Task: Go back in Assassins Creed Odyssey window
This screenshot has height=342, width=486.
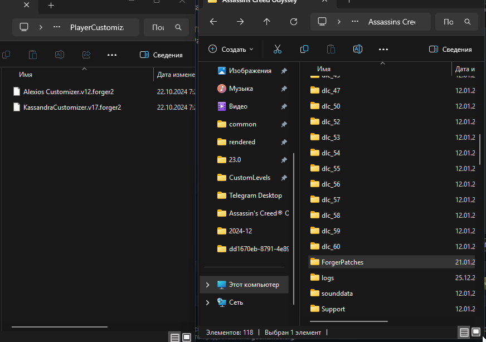Action: pos(213,22)
